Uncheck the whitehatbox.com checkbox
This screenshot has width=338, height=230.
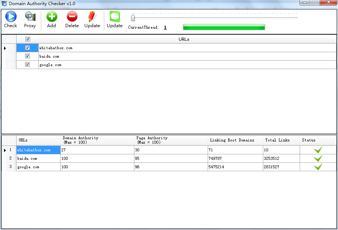(27, 48)
